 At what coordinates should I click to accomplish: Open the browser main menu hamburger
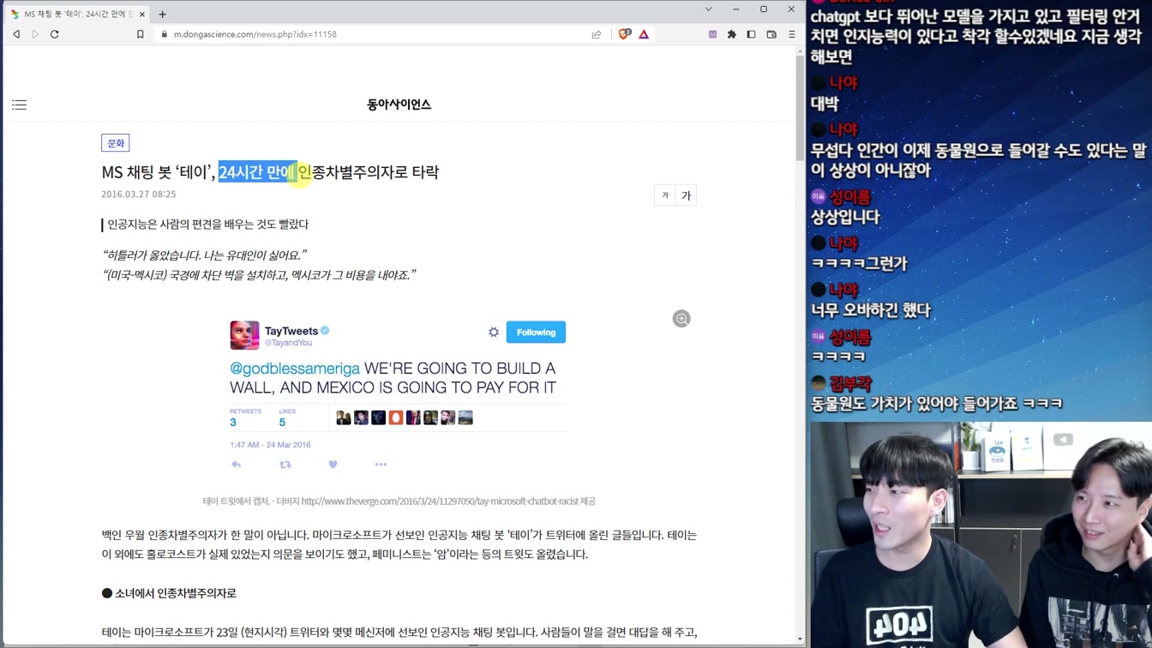[791, 34]
